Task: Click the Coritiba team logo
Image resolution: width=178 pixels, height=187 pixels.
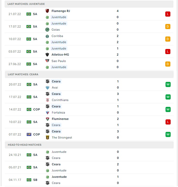Action: click(47, 36)
